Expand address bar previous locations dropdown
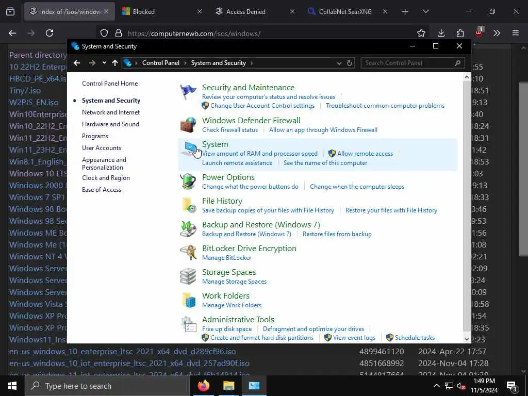 point(339,63)
